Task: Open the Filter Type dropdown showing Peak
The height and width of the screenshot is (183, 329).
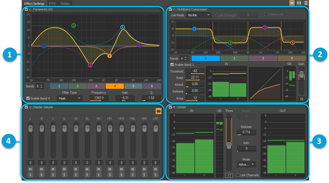Action: 70,98
